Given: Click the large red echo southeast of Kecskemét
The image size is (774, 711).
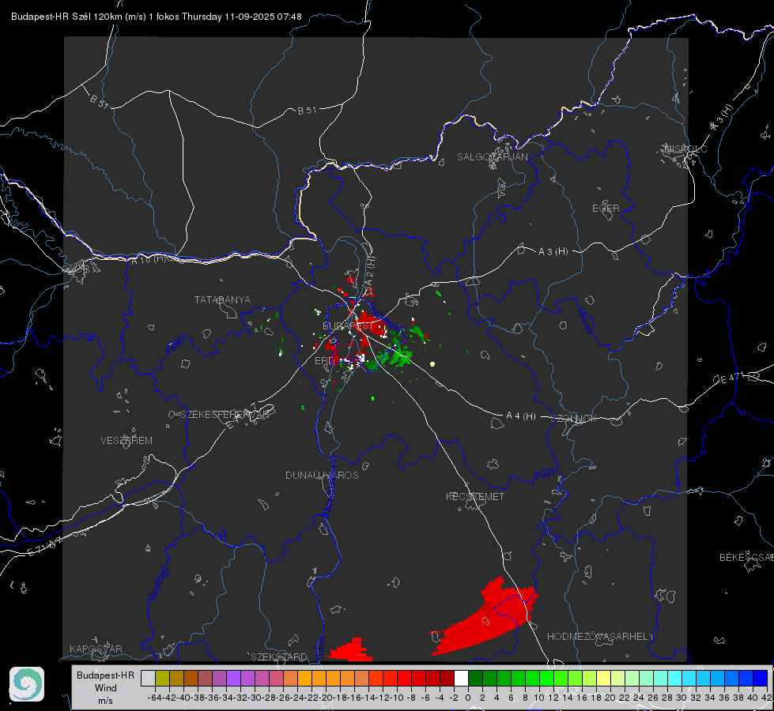Looking at the screenshot, I should coord(486,619).
